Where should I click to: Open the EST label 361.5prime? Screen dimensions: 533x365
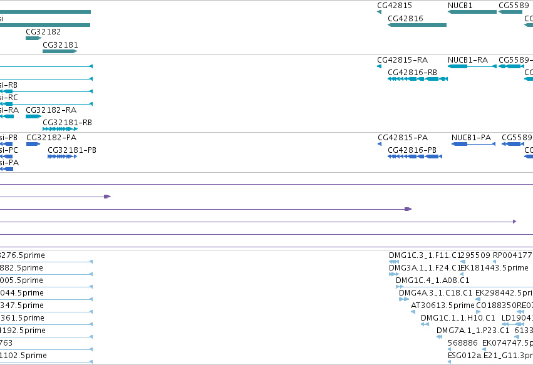click(22, 318)
